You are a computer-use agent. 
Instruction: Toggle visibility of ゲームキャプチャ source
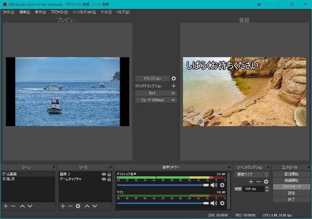104,179
